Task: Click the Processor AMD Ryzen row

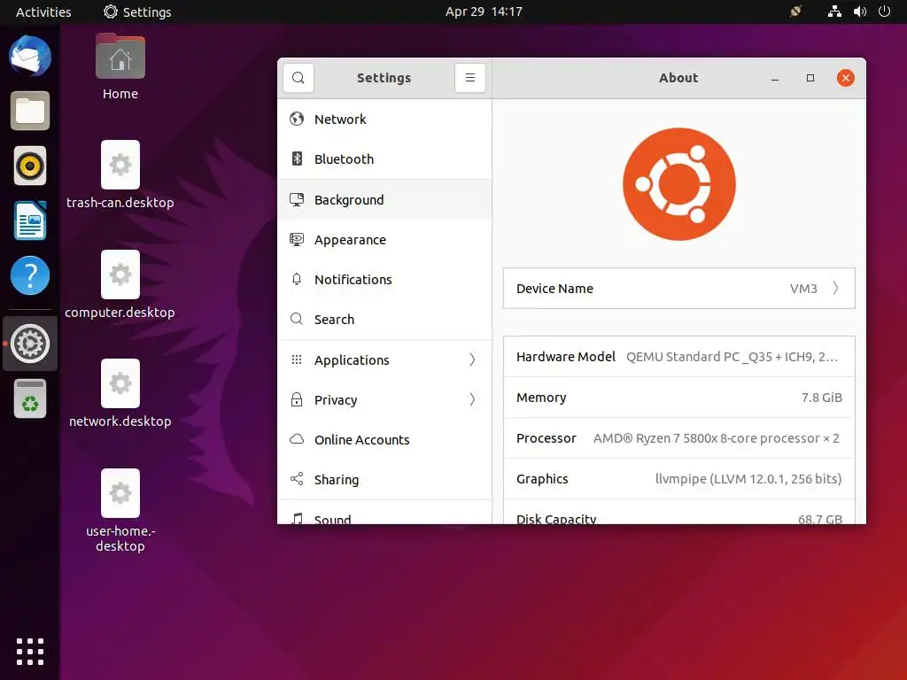Action: [x=679, y=438]
